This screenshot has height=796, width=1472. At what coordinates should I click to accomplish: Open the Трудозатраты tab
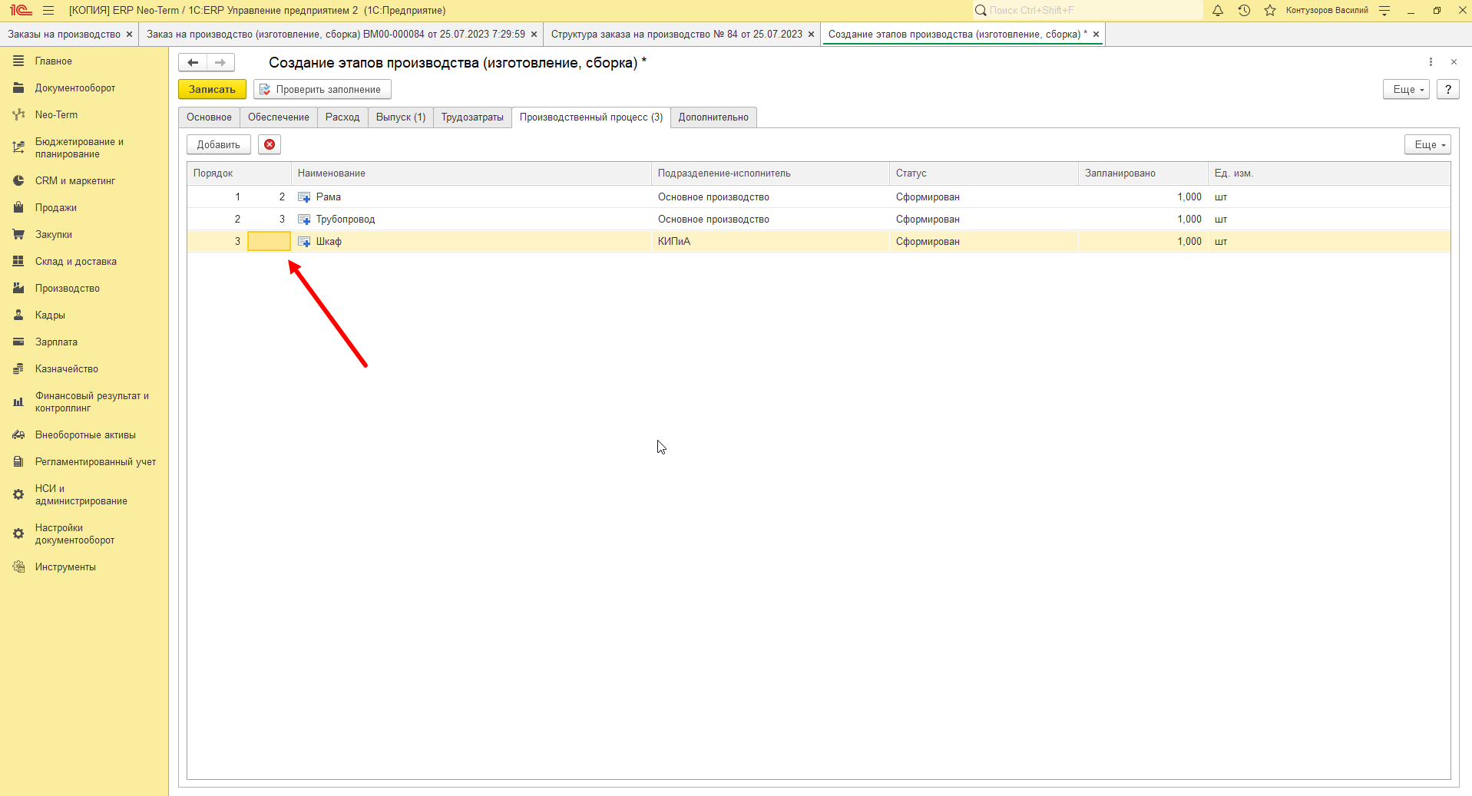click(x=472, y=117)
